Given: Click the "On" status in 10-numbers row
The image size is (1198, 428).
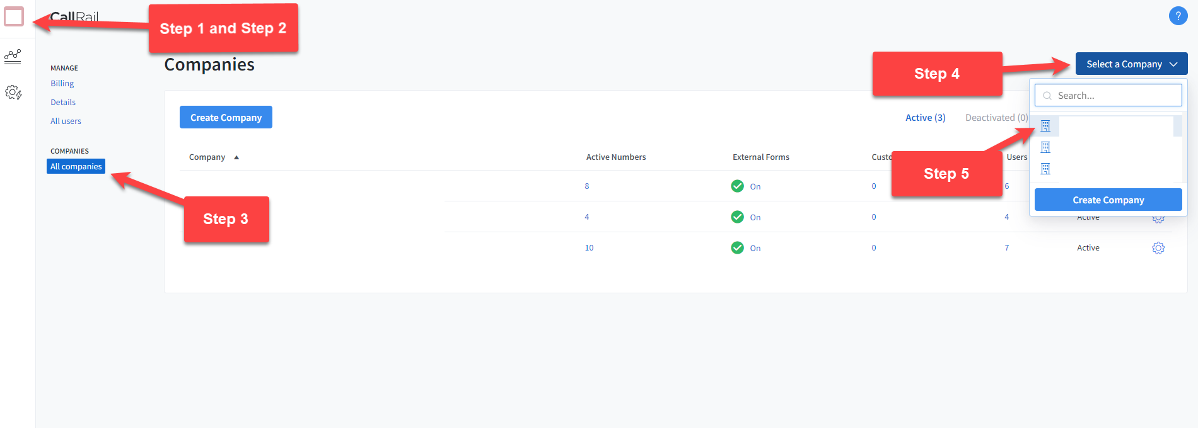Looking at the screenshot, I should point(755,249).
